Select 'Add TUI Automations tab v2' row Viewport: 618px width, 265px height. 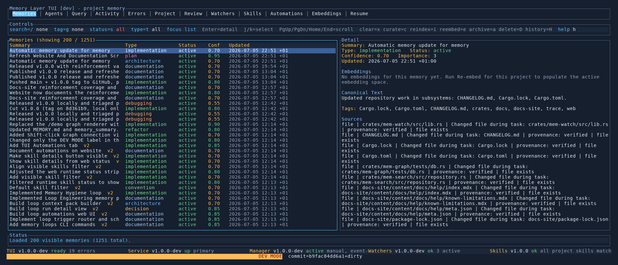click(172, 145)
